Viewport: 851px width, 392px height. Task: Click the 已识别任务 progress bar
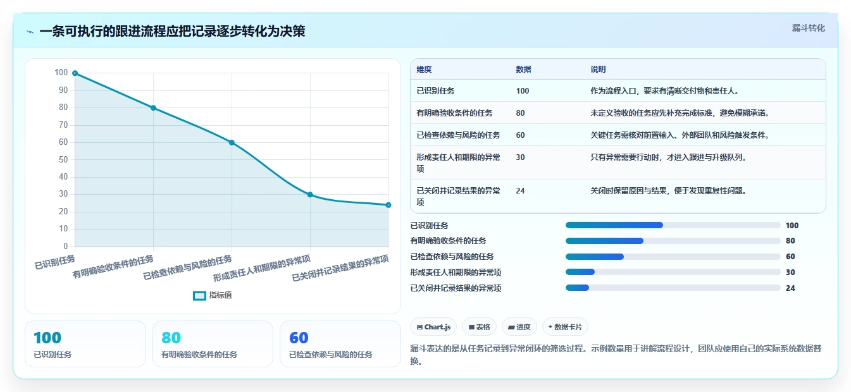[x=673, y=225]
